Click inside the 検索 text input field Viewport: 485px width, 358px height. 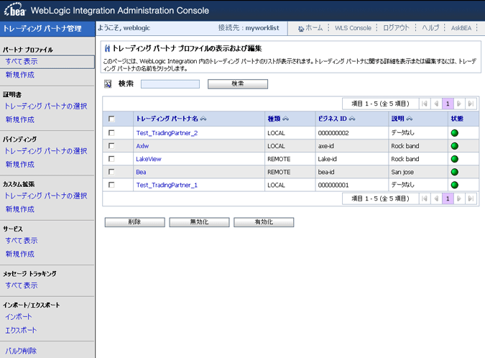(170, 84)
